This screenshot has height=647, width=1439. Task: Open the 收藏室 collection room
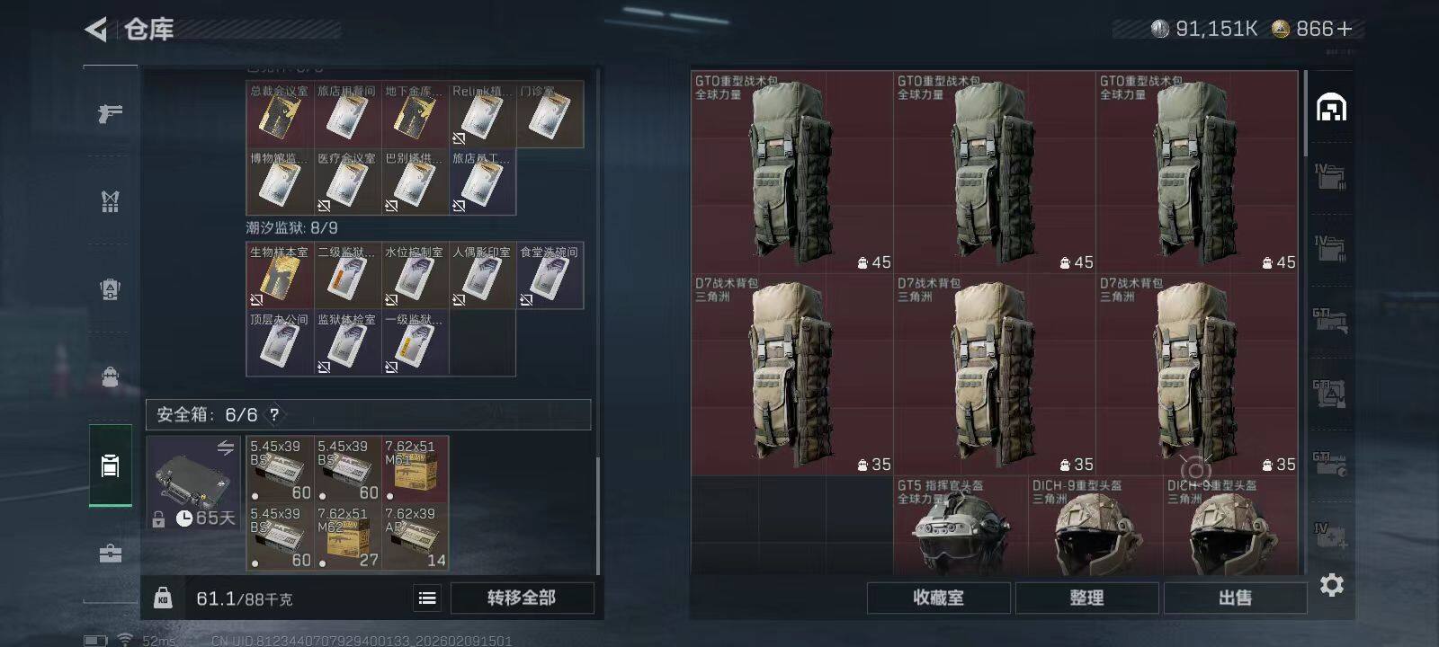pos(938,598)
